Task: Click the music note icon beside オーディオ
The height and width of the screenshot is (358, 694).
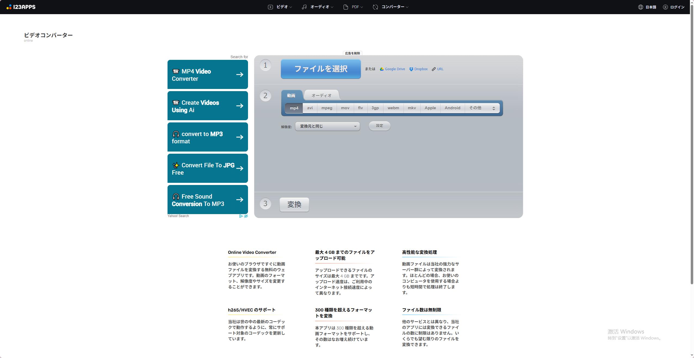Action: tap(304, 7)
